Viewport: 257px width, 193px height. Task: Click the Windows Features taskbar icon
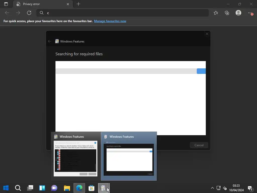104,188
